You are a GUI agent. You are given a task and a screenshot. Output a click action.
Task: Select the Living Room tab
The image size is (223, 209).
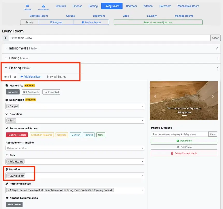coord(112,6)
